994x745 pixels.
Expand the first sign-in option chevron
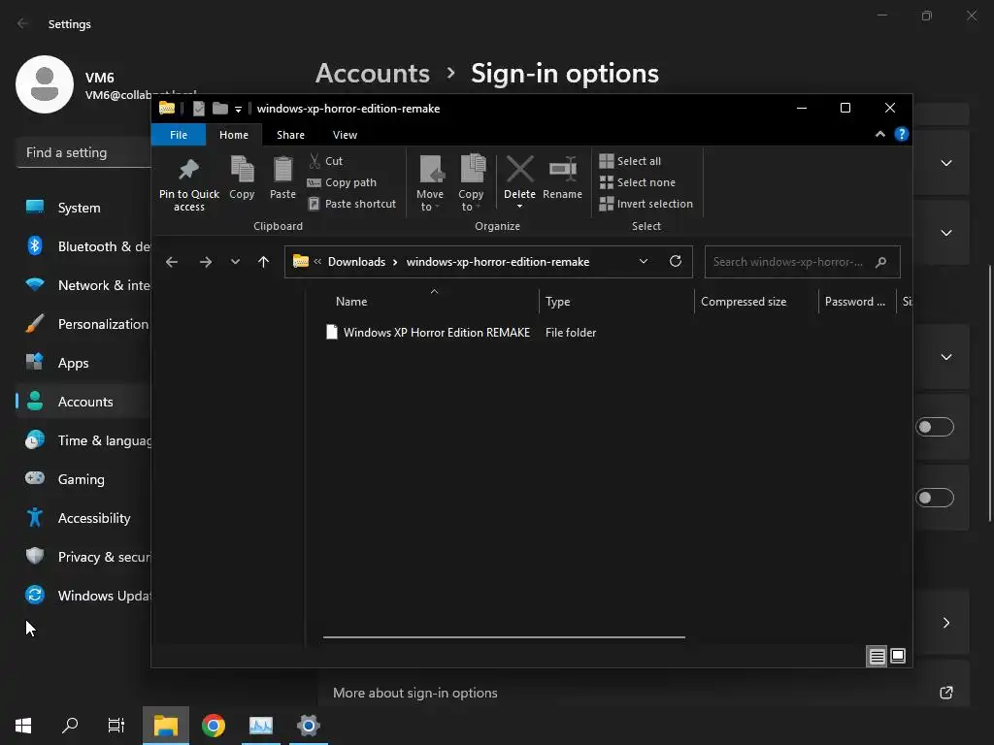(946, 163)
